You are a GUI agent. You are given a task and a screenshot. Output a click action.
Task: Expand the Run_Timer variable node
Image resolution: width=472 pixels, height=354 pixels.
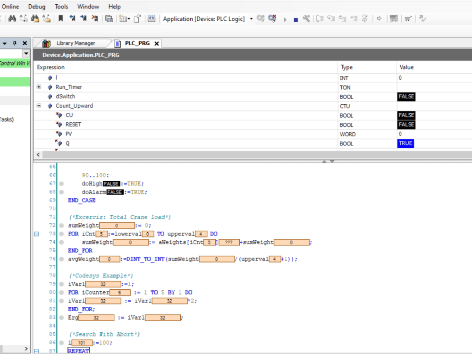pyautogui.click(x=39, y=87)
